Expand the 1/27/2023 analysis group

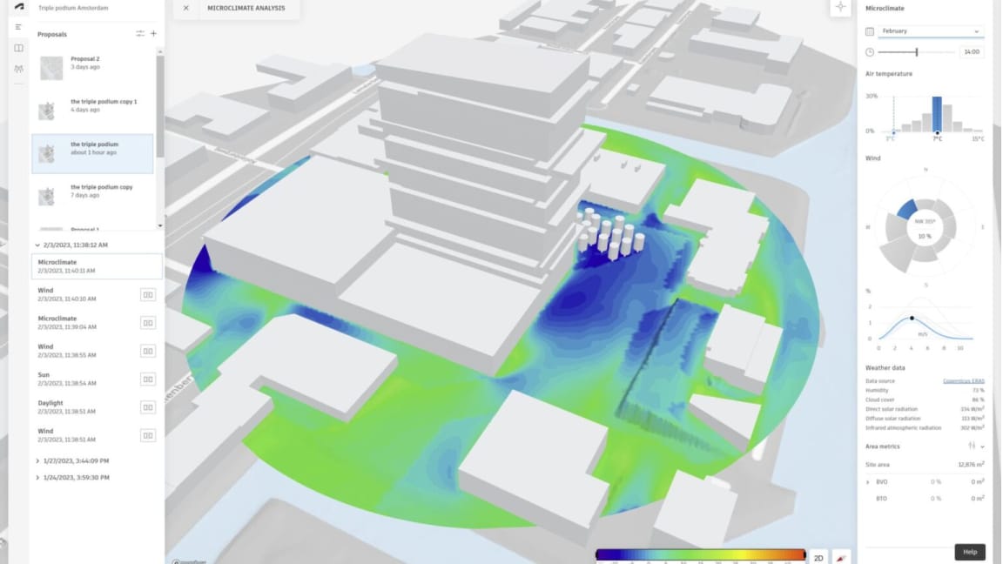37,460
